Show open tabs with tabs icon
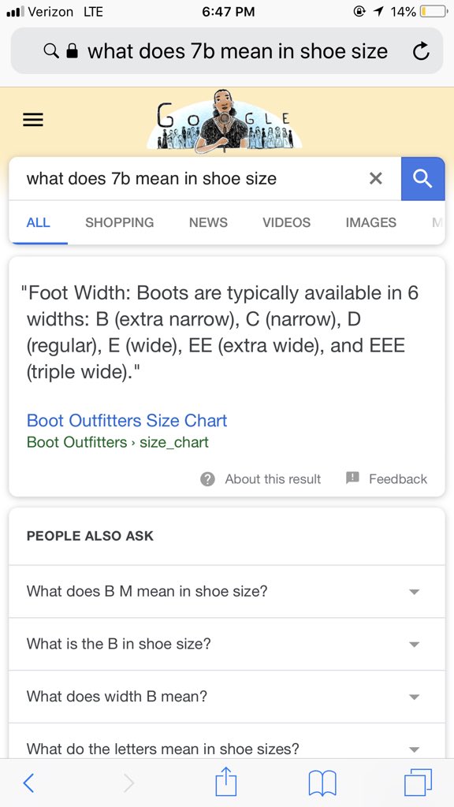The height and width of the screenshot is (807, 454). click(418, 783)
